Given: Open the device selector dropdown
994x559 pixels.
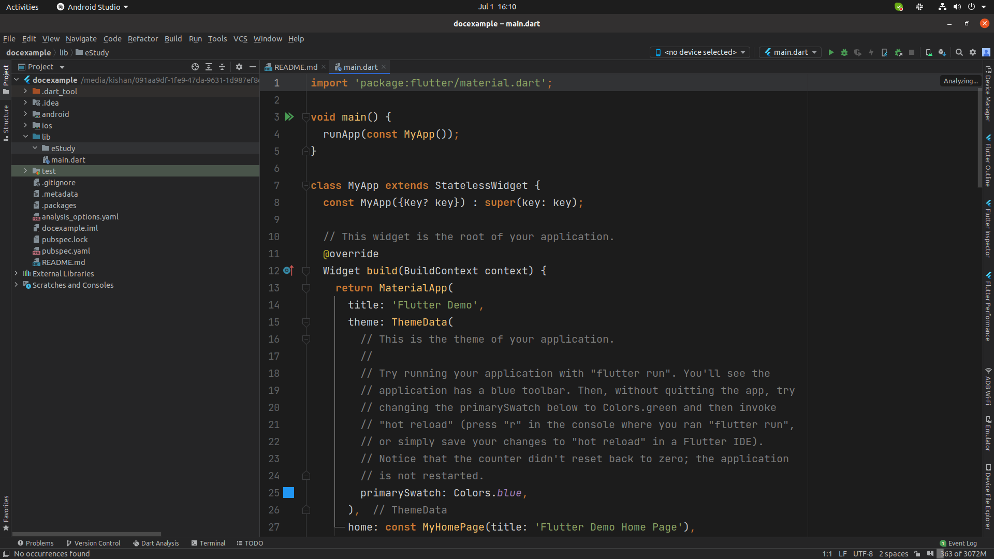Looking at the screenshot, I should [700, 52].
